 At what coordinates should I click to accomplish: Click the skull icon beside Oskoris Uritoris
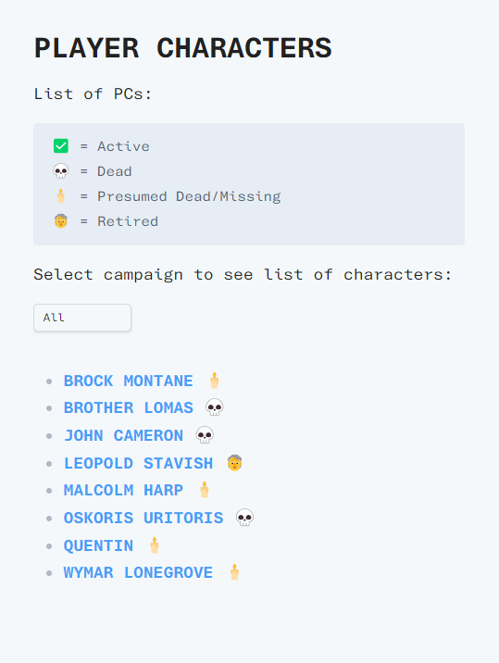[x=244, y=518]
